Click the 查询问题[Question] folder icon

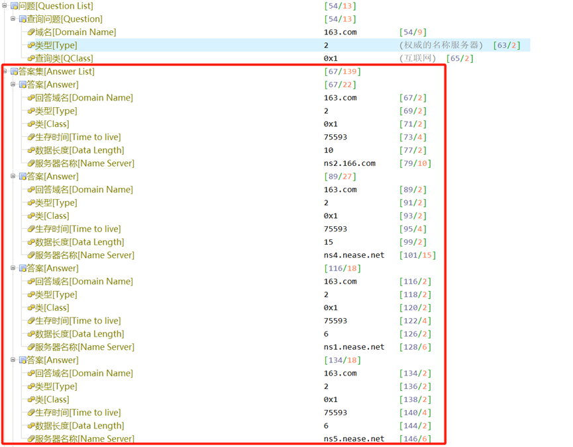[23, 19]
